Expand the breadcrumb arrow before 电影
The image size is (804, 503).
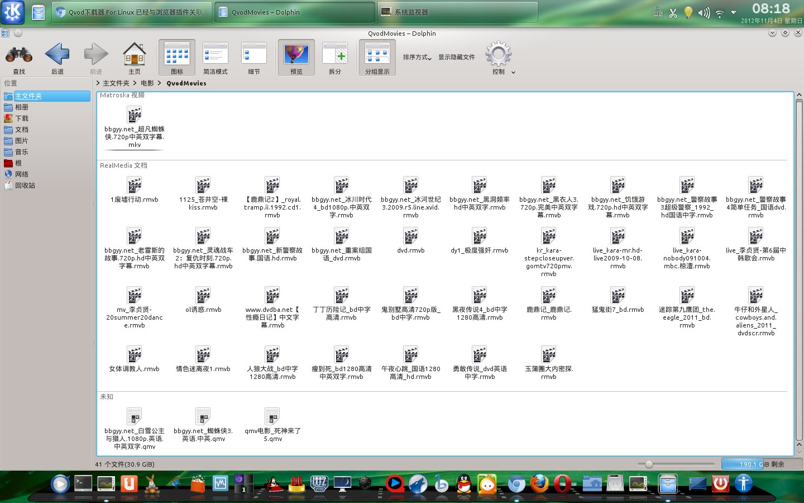(x=135, y=83)
